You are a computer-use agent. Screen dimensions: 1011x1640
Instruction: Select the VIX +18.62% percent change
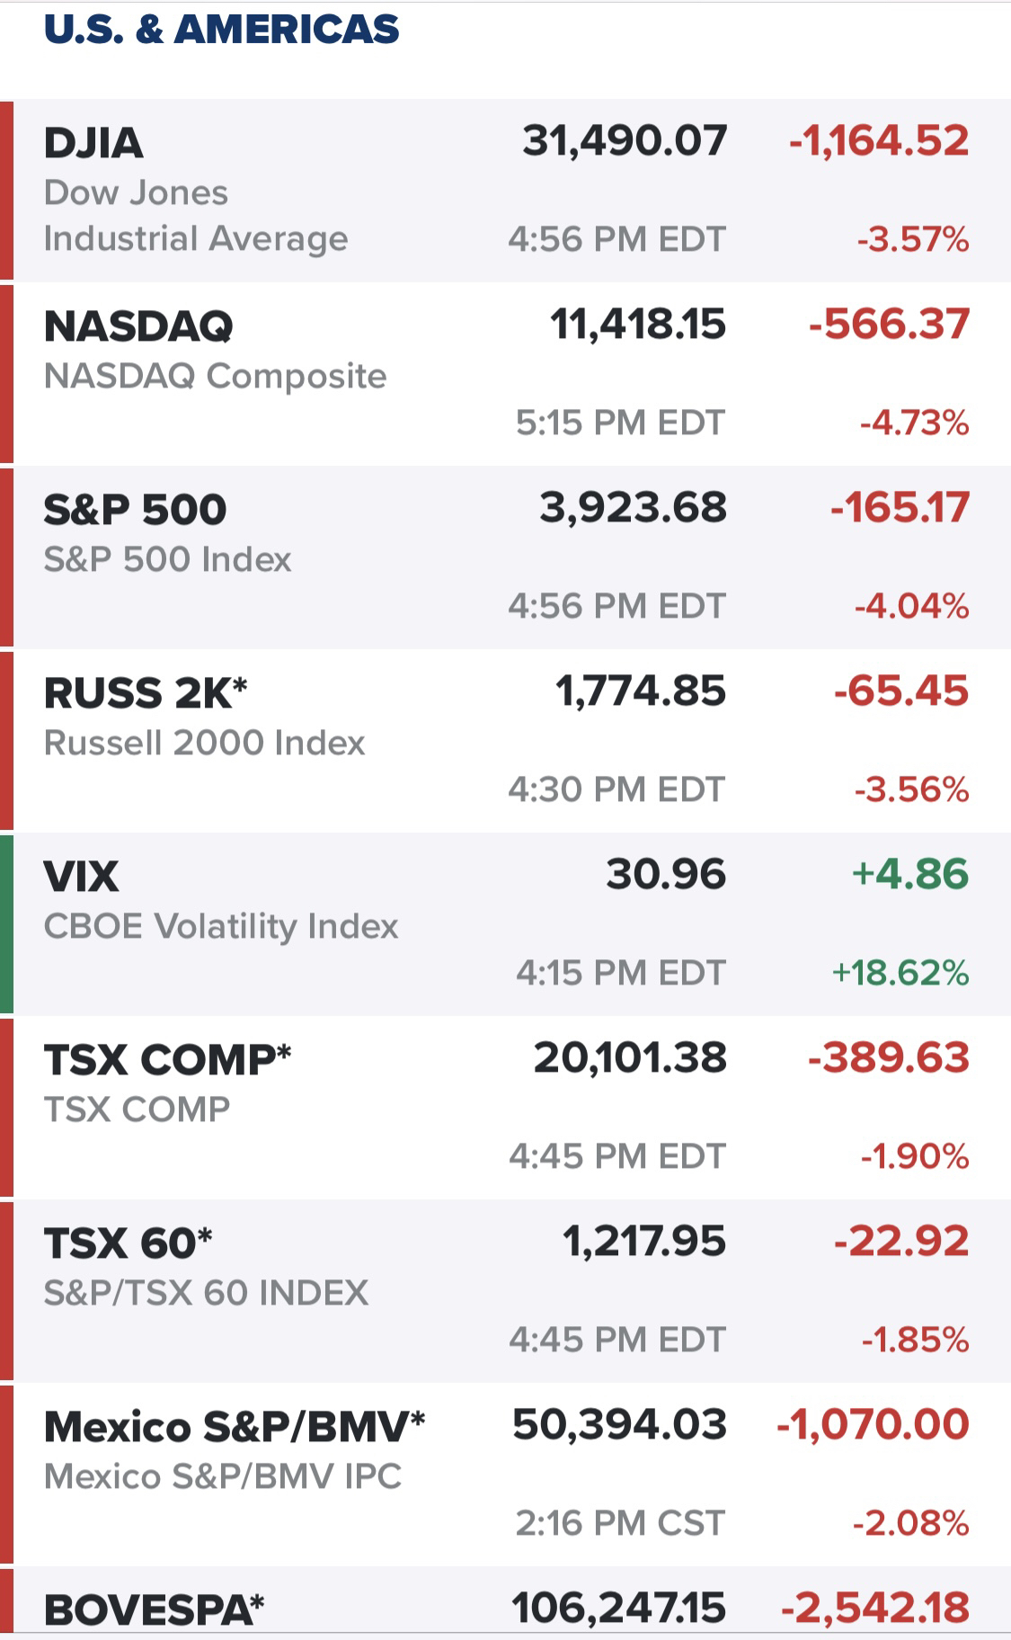900,973
